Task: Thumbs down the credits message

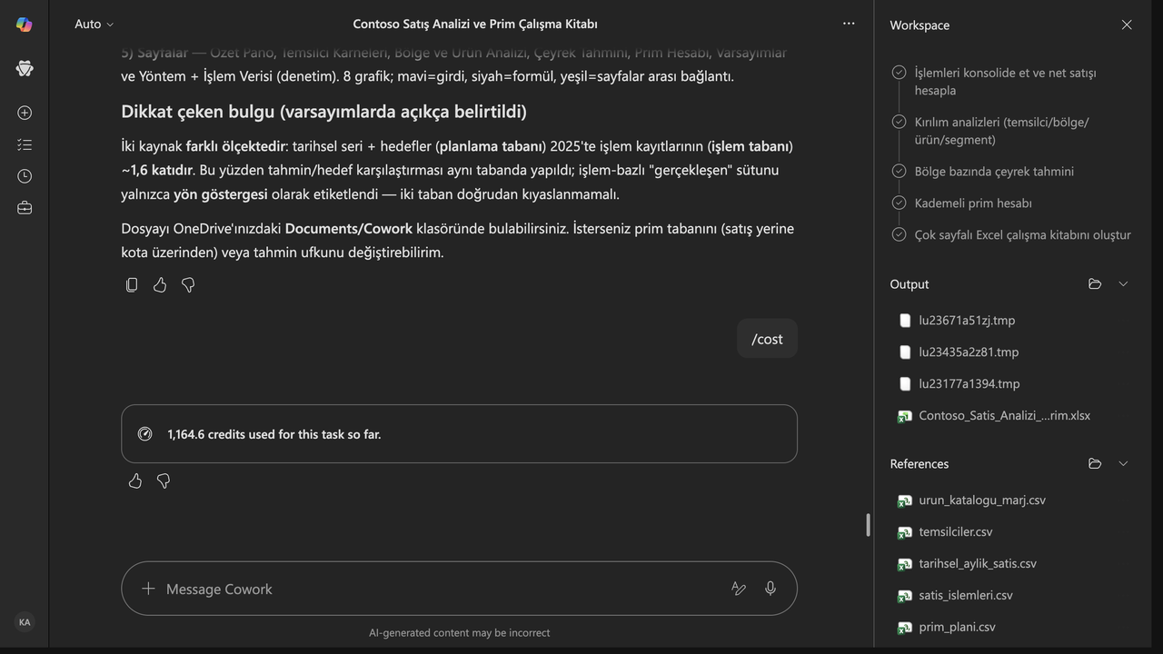Action: pos(164,481)
